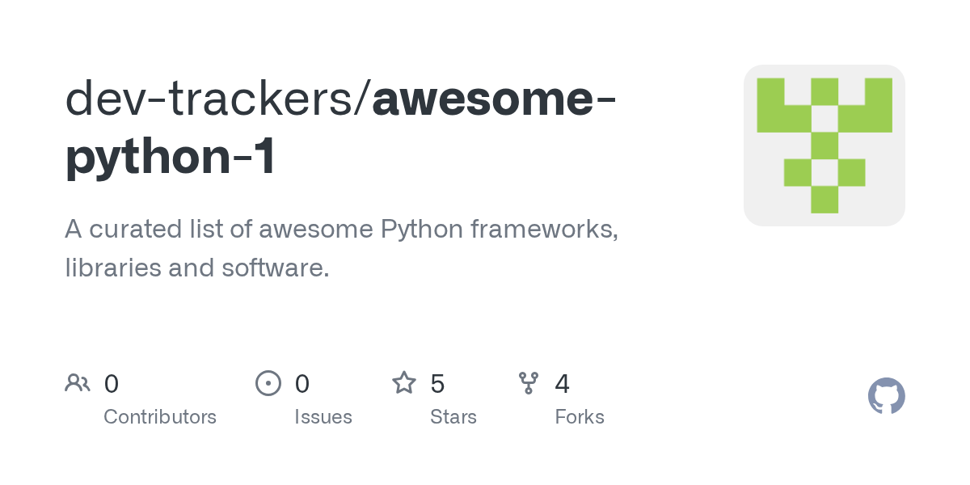
Task: Click the 'Forks' label text
Action: 580,417
